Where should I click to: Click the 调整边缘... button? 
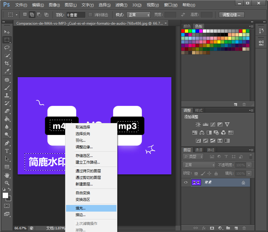231,15
